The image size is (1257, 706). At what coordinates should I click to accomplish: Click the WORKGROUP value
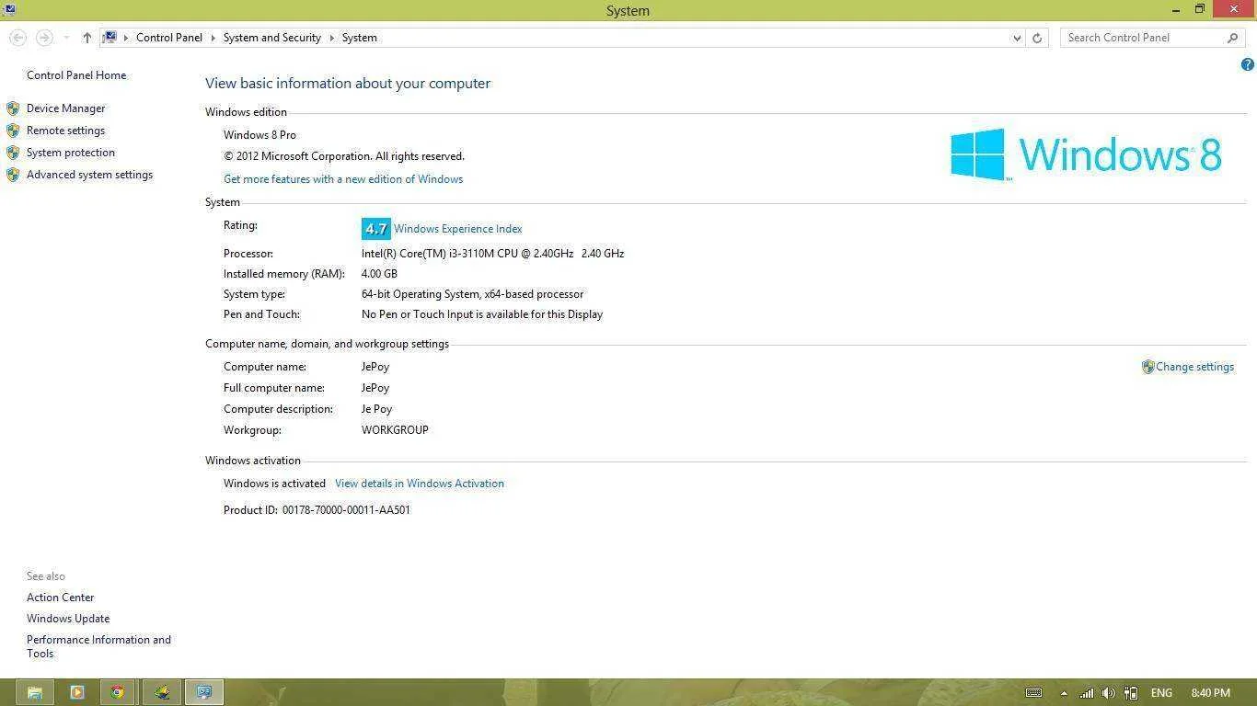395,430
